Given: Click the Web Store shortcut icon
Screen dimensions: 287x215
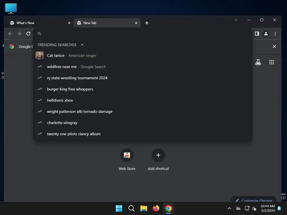Looking at the screenshot, I should (127, 155).
